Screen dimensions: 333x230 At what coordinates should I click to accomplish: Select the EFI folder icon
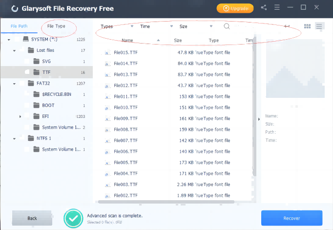coord(36,116)
